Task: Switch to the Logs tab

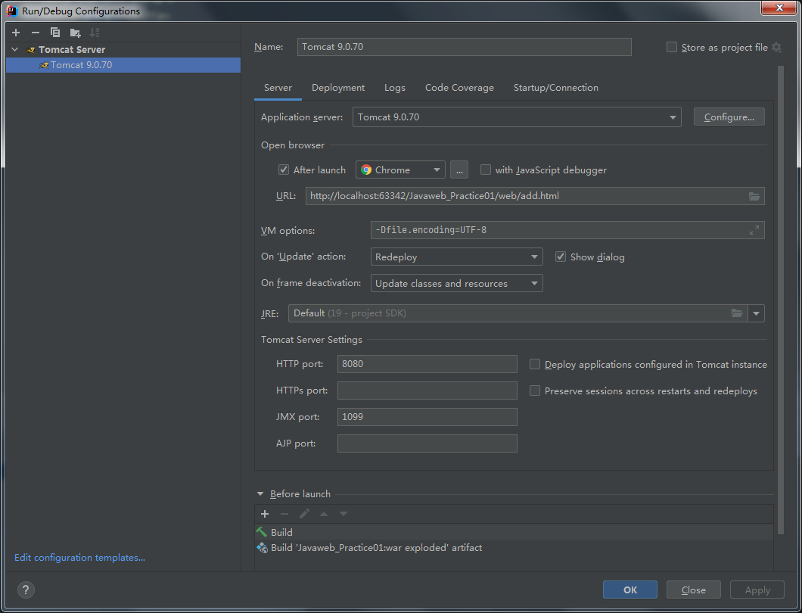Action: (395, 88)
